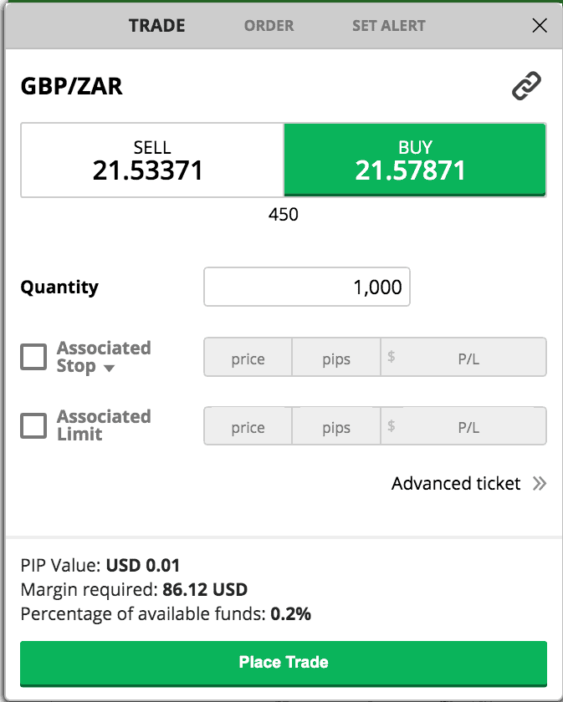Click the Associated Limit pips field

click(x=336, y=425)
